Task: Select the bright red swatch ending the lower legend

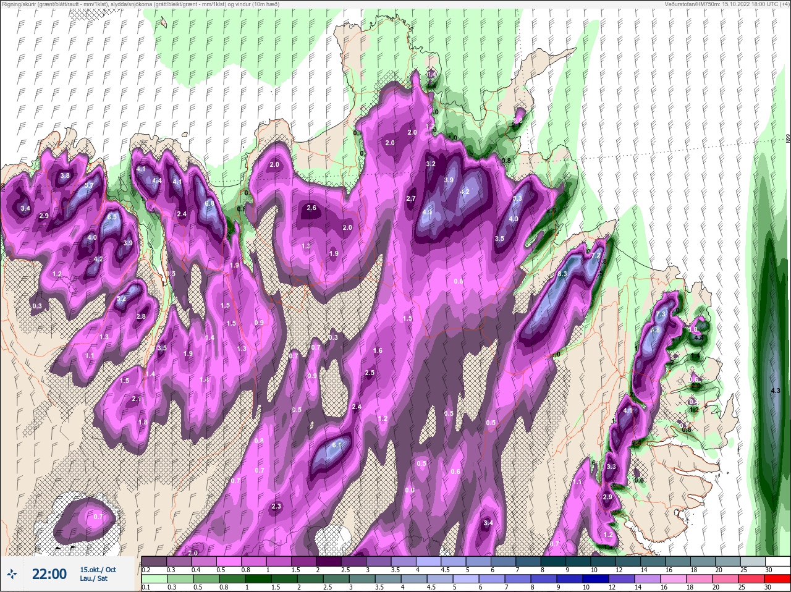Action: (778, 579)
